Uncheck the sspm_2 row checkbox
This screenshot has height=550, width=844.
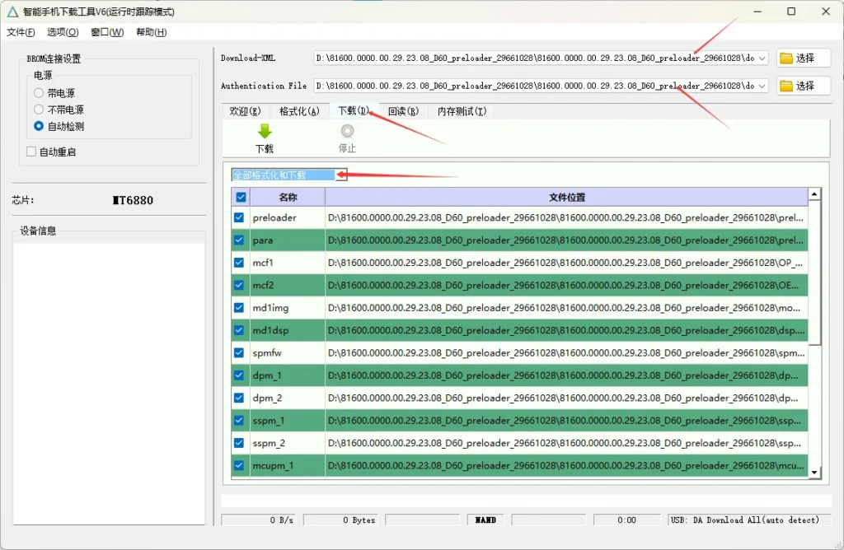[239, 444]
